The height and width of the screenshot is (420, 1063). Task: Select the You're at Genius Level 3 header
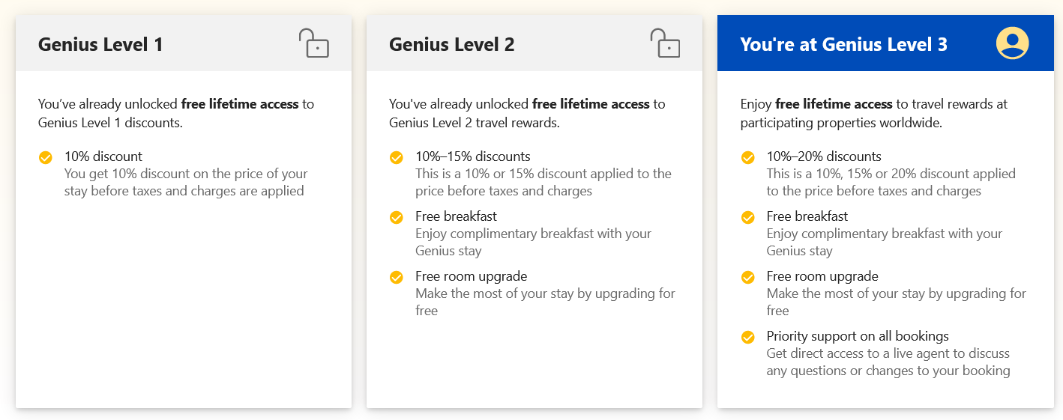tap(843, 44)
